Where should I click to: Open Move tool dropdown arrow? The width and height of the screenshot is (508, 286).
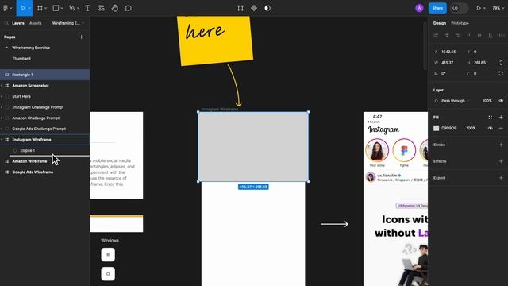click(29, 8)
